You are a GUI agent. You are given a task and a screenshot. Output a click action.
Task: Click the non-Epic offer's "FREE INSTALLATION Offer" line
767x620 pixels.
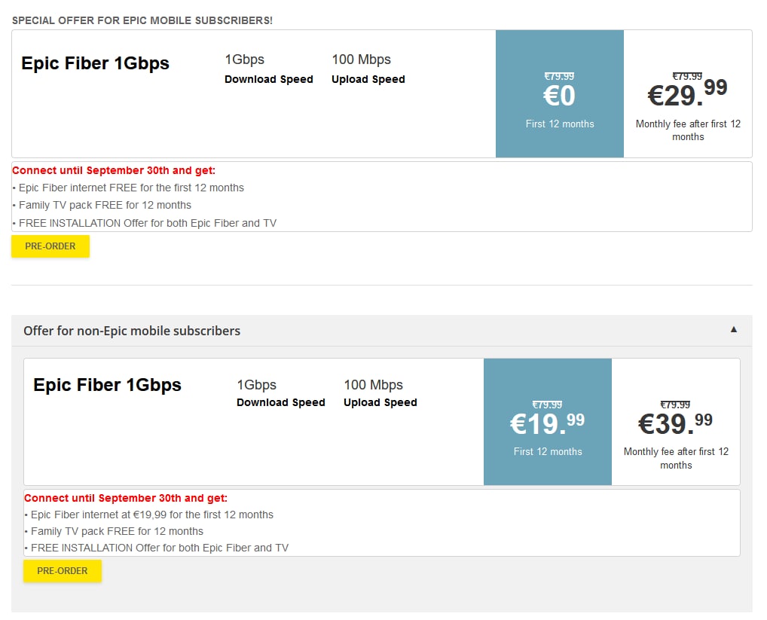(159, 548)
